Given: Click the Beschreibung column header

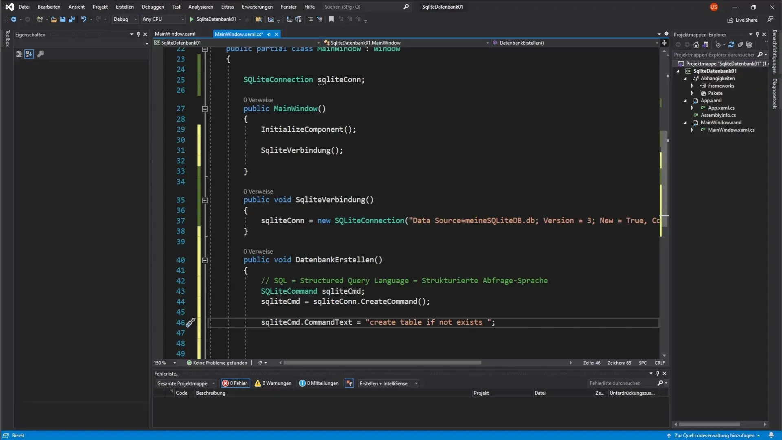Looking at the screenshot, I should (211, 393).
